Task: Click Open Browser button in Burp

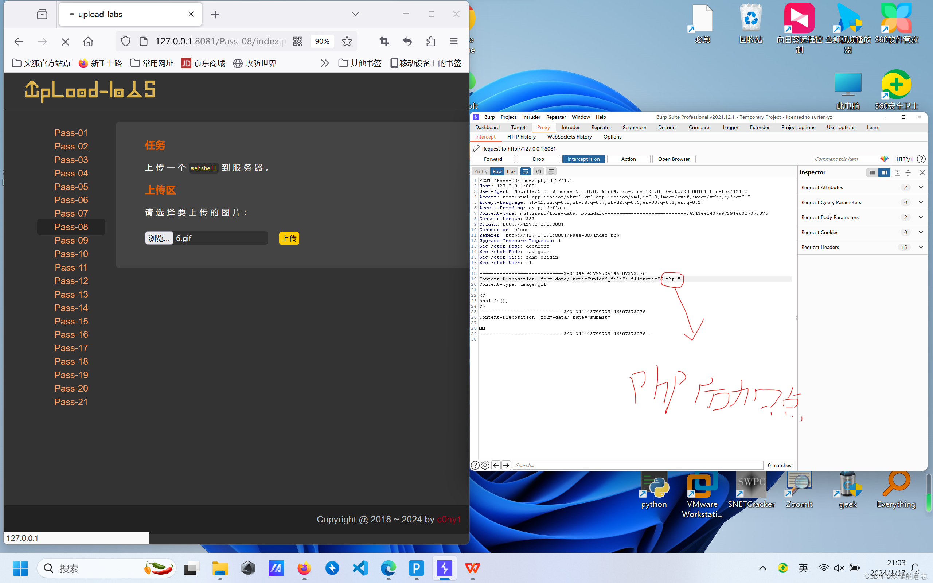Action: (x=674, y=159)
